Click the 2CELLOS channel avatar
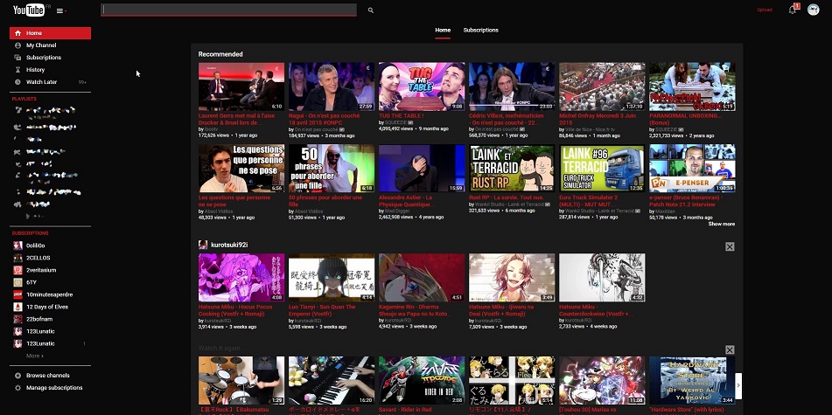Image resolution: width=832 pixels, height=415 pixels. click(x=18, y=258)
